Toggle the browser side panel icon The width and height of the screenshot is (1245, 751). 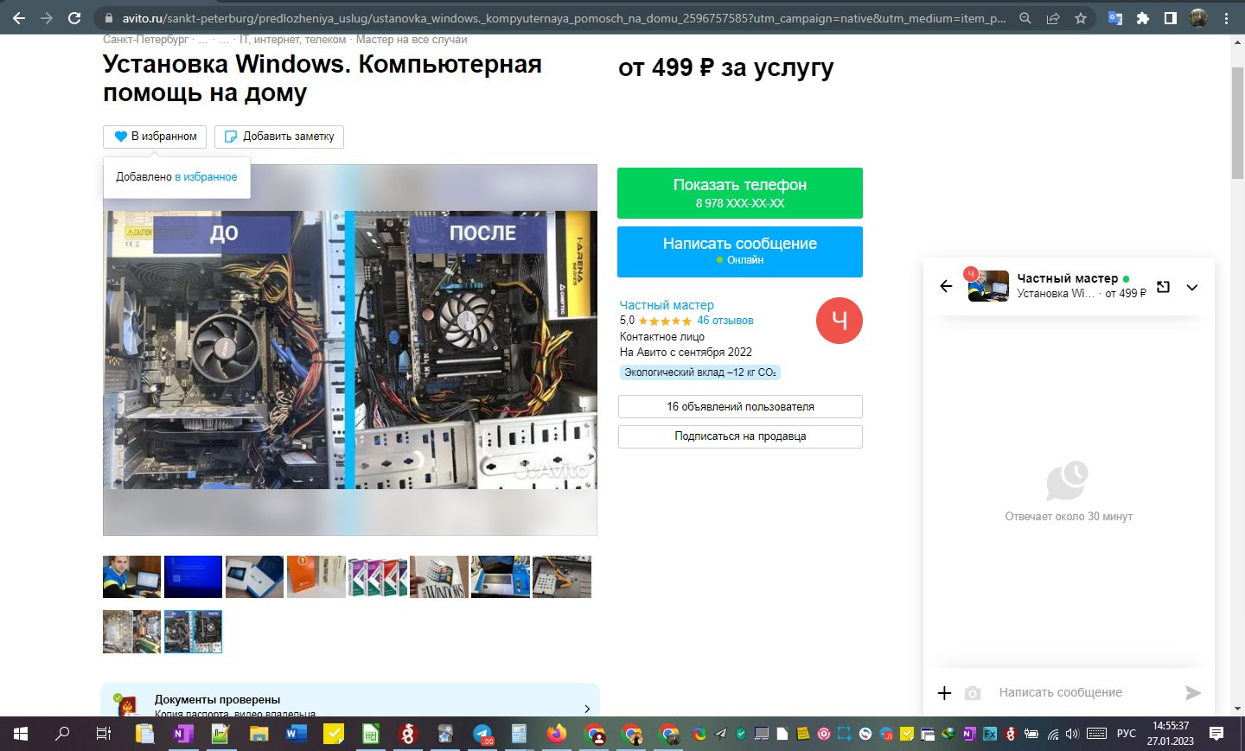point(1171,18)
